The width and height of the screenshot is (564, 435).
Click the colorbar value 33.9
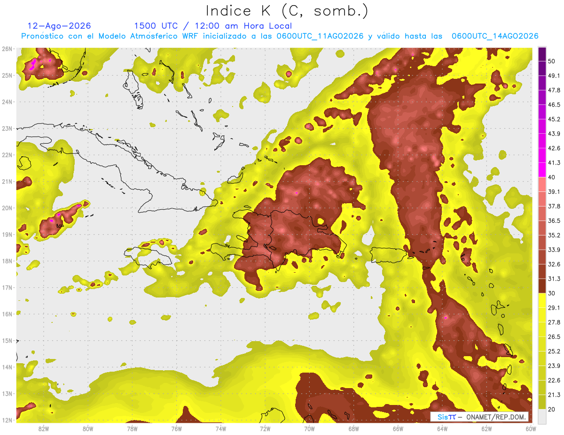click(554, 250)
